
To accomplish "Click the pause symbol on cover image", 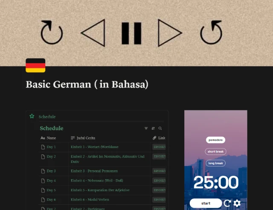I will coord(131,33).
